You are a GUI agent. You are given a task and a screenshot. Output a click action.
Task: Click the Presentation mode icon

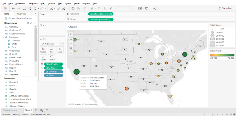[x=147, y=8]
